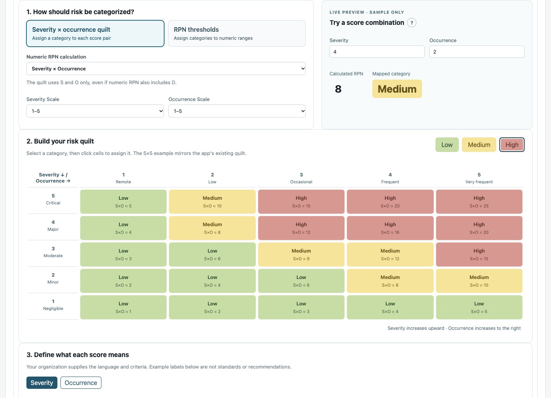The image size is (551, 398).
Task: Expand the Severity Scale dropdown
Action: [x=95, y=111]
